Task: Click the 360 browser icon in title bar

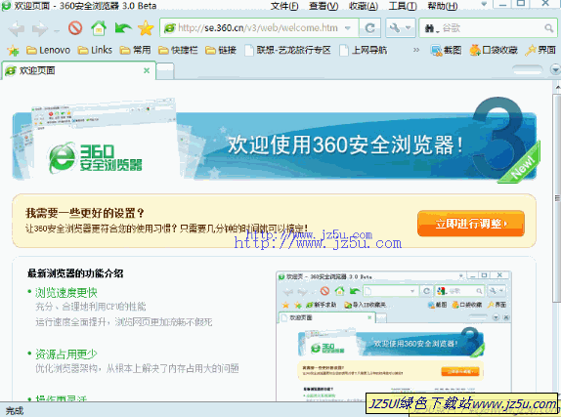Action: tap(5, 5)
